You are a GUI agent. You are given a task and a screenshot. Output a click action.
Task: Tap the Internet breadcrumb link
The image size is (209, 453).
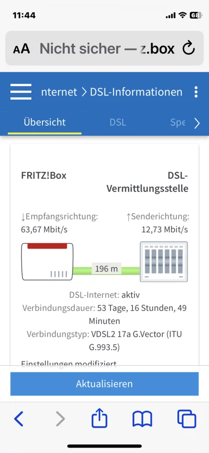59,92
